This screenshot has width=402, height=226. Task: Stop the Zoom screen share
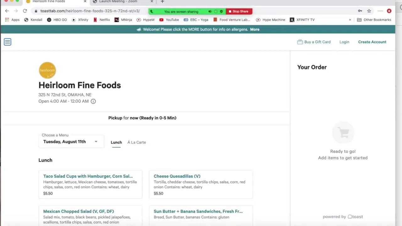coord(239,11)
